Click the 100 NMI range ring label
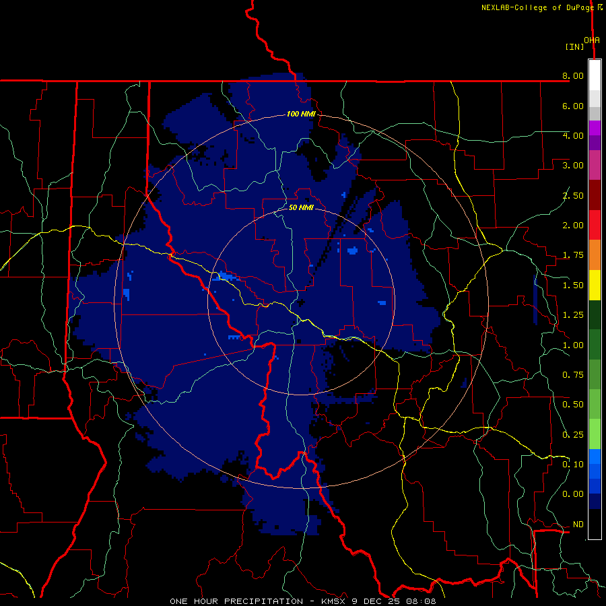Screen dimensions: 606x606 point(301,114)
